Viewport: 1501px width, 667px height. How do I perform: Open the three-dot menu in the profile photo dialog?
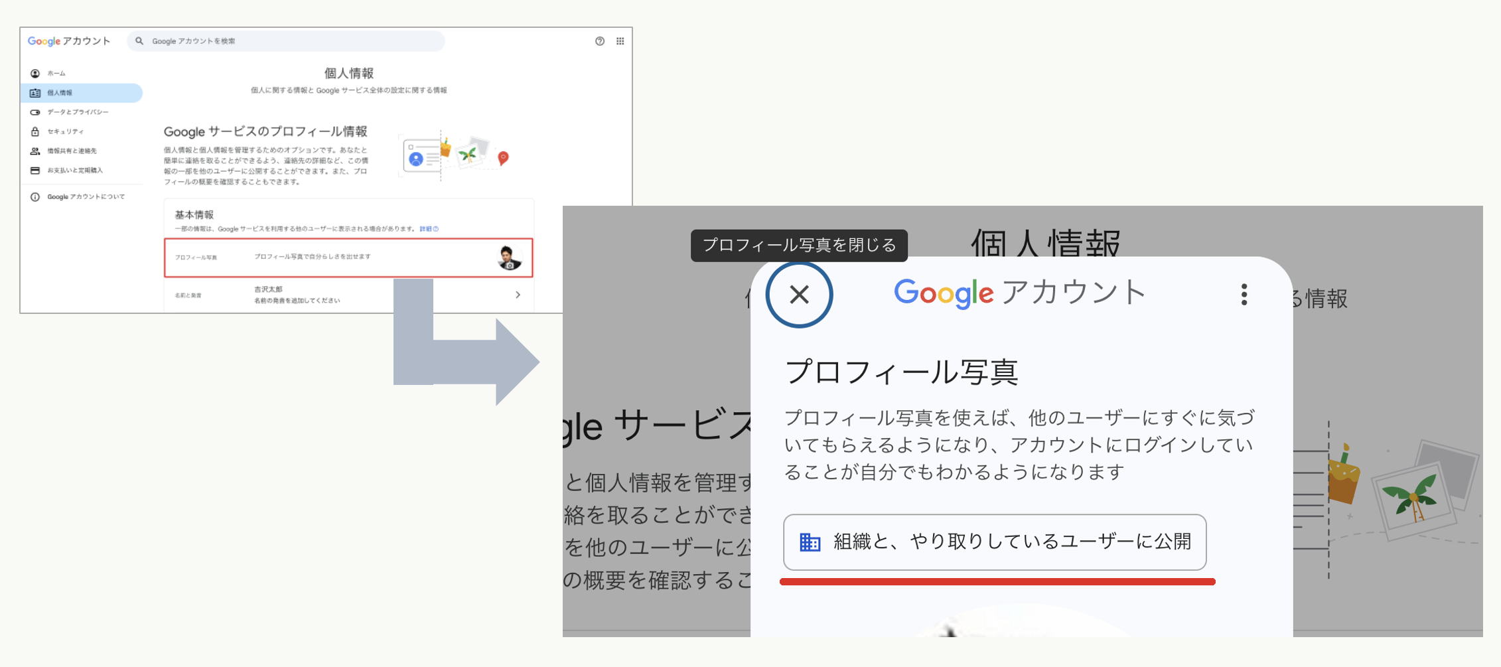(x=1244, y=294)
